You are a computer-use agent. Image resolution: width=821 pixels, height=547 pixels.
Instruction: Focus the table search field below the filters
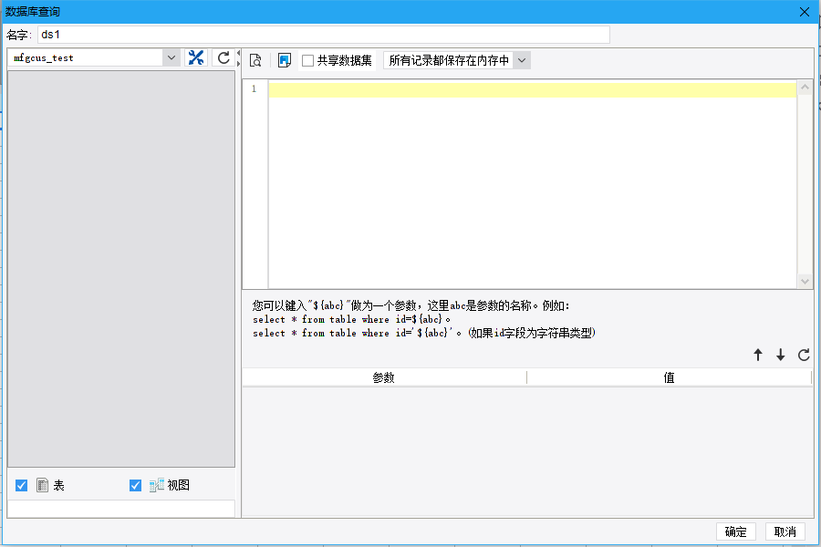pyautogui.click(x=121, y=509)
